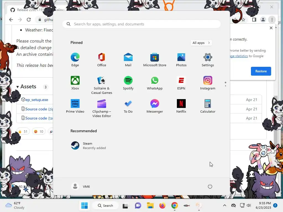Launch Prime Video app
Viewport: 283px width, 212px height.
(x=75, y=106)
